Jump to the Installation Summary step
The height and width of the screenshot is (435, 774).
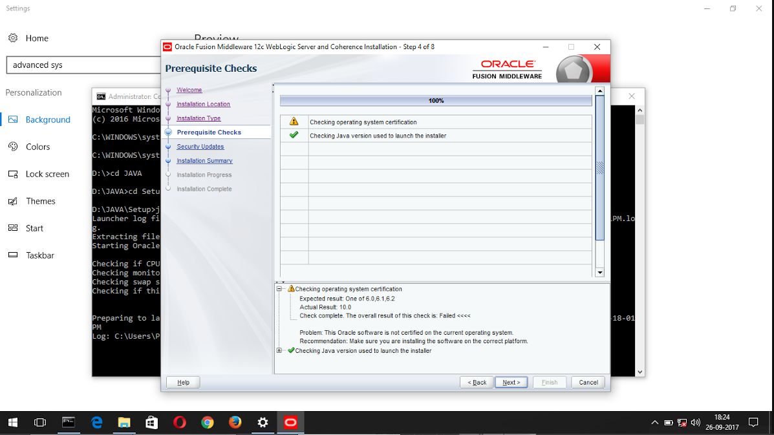point(204,161)
